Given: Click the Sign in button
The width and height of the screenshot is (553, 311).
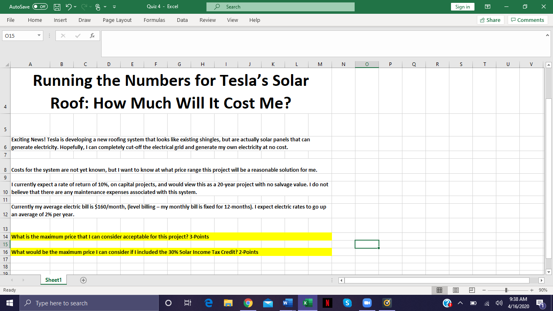Looking at the screenshot, I should (462, 7).
